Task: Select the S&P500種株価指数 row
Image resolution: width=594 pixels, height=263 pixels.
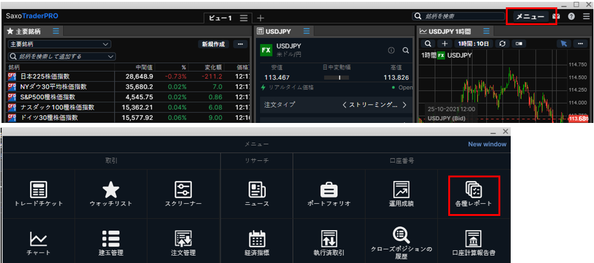Action: click(x=128, y=97)
